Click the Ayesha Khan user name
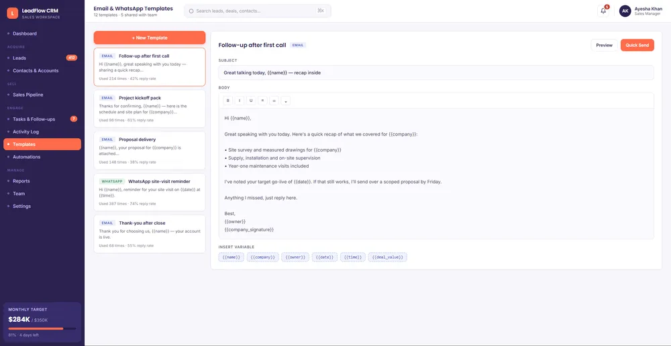671x346 pixels. pyautogui.click(x=649, y=9)
